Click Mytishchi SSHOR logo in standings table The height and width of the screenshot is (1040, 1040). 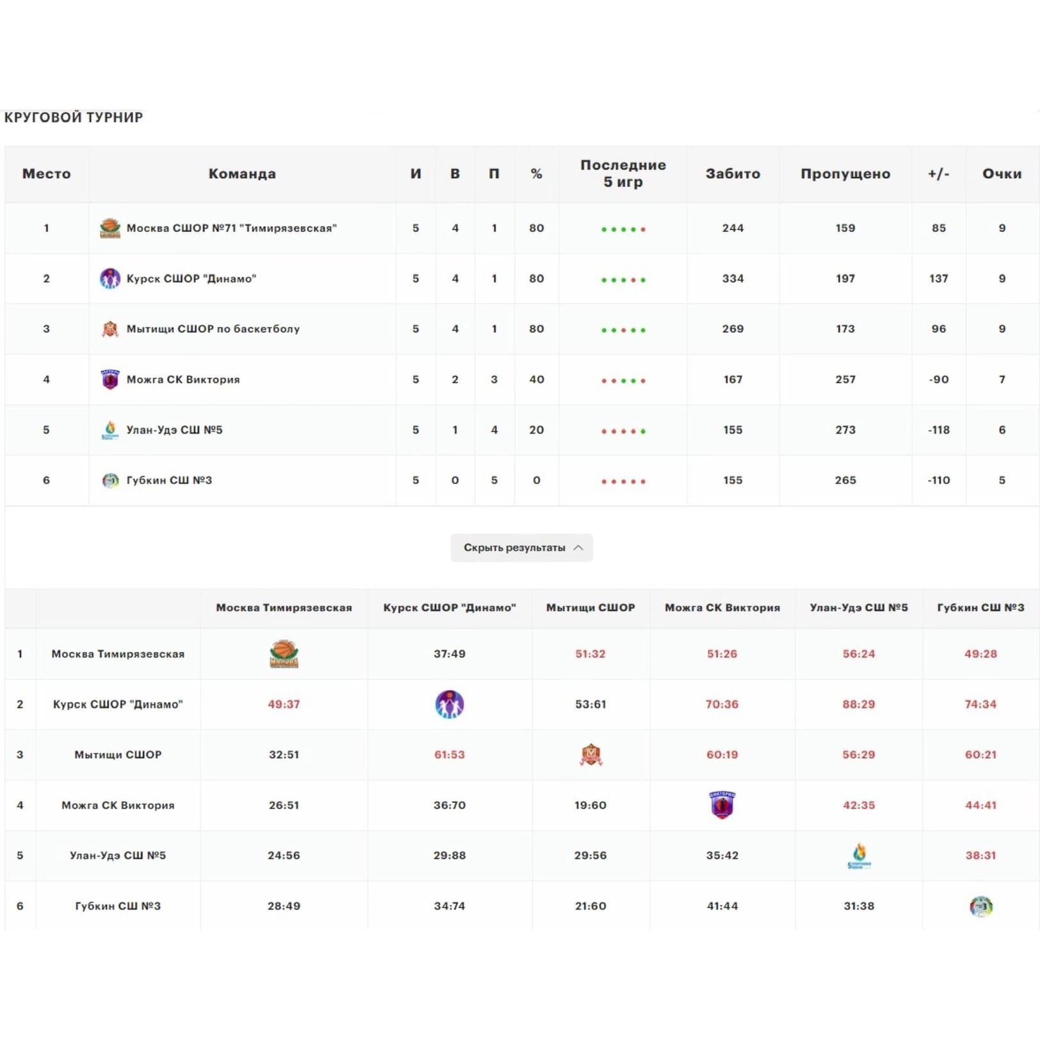110,329
